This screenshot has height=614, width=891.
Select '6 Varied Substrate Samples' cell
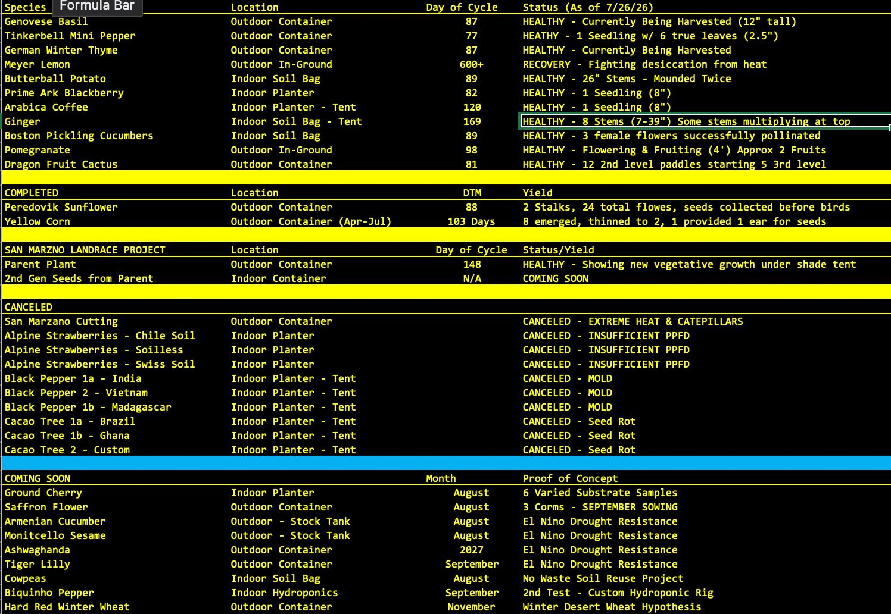(x=600, y=493)
